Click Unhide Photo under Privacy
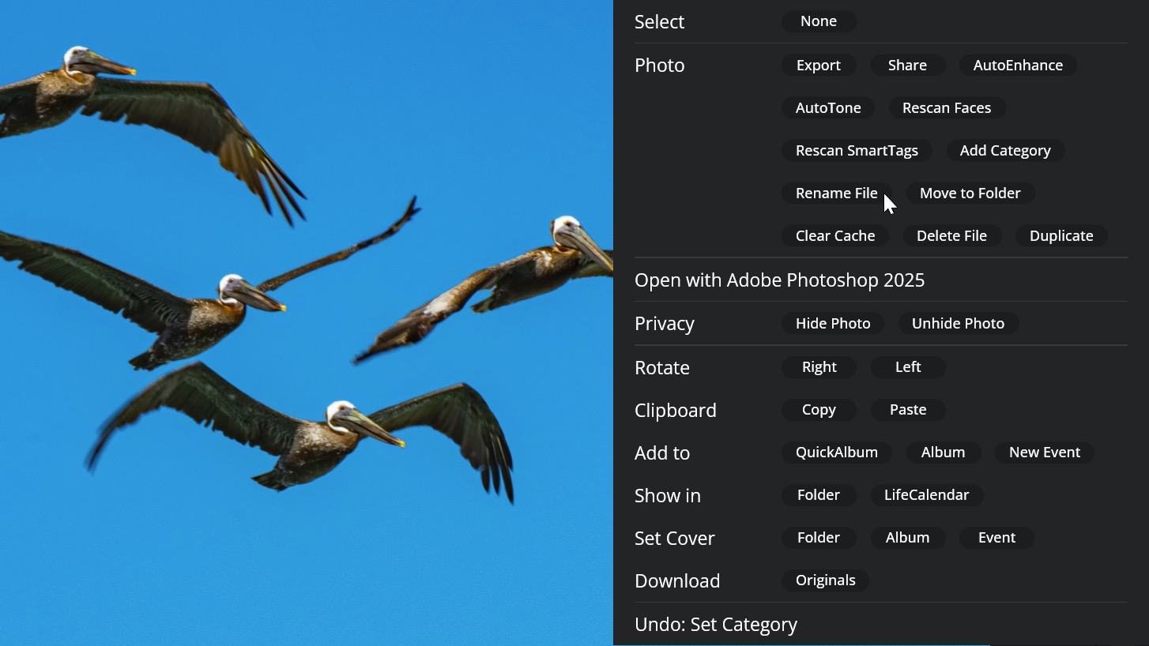The width and height of the screenshot is (1149, 646). click(958, 324)
